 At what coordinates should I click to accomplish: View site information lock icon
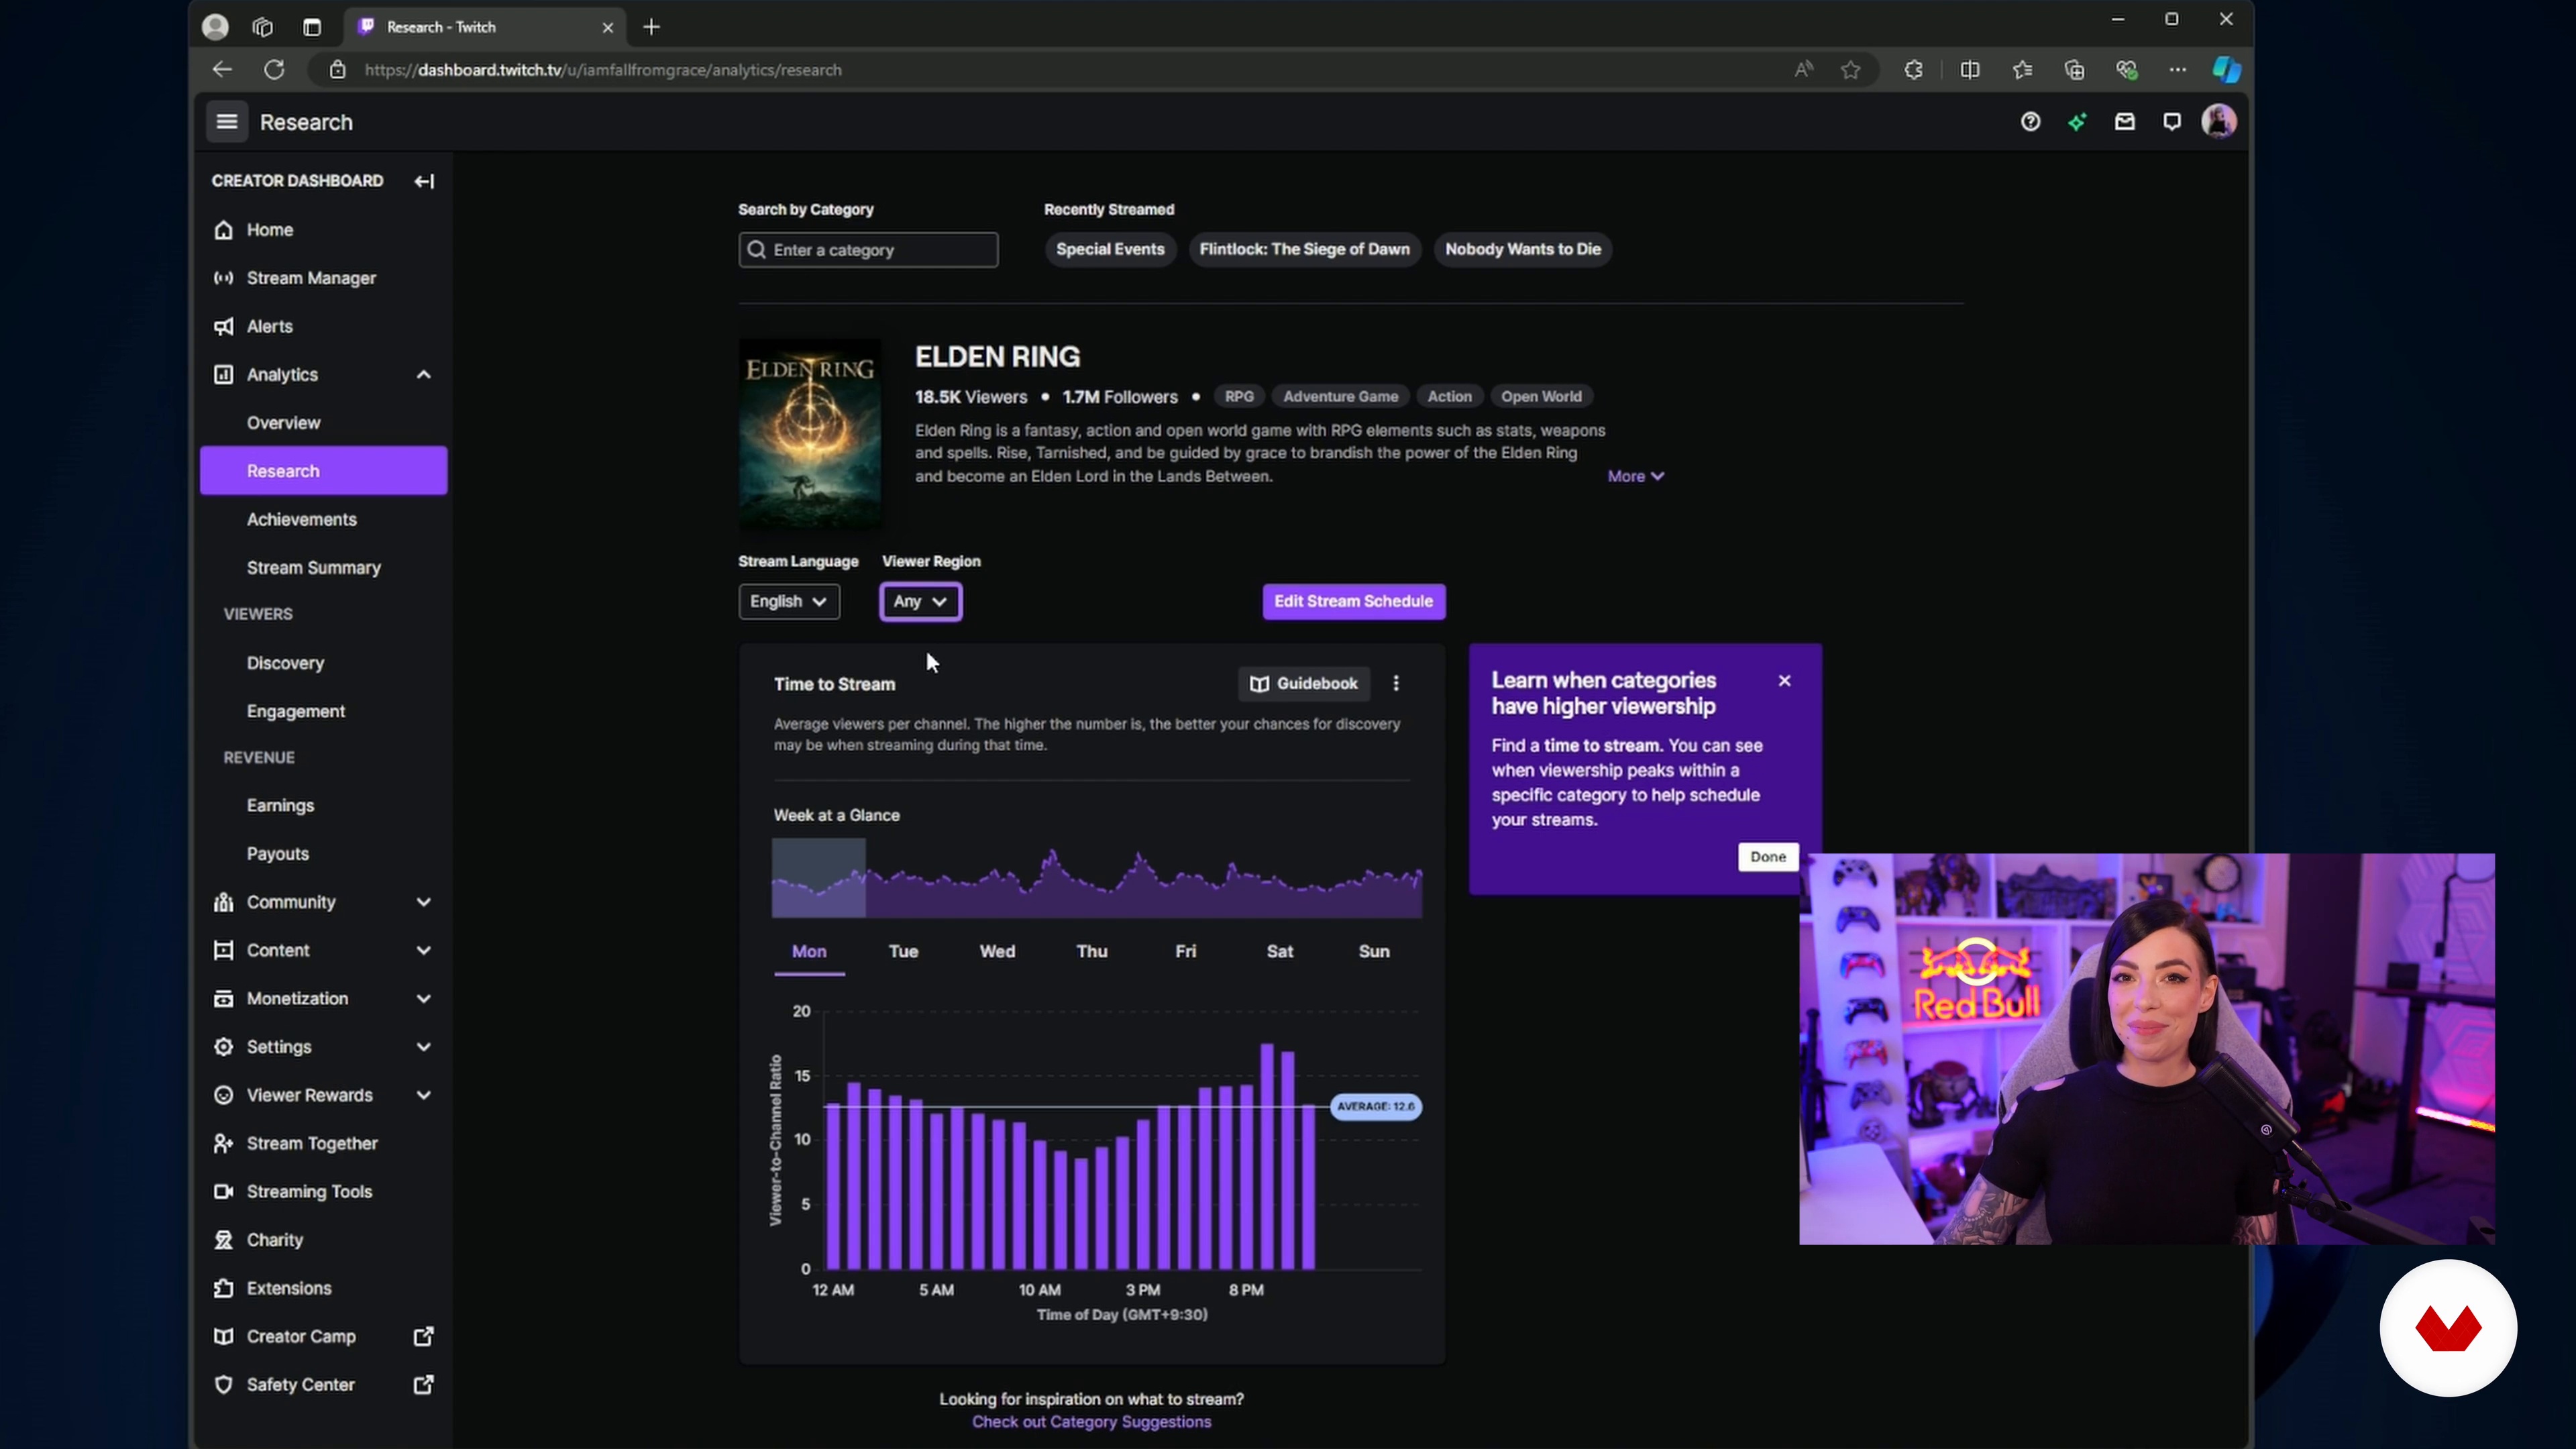click(338, 70)
